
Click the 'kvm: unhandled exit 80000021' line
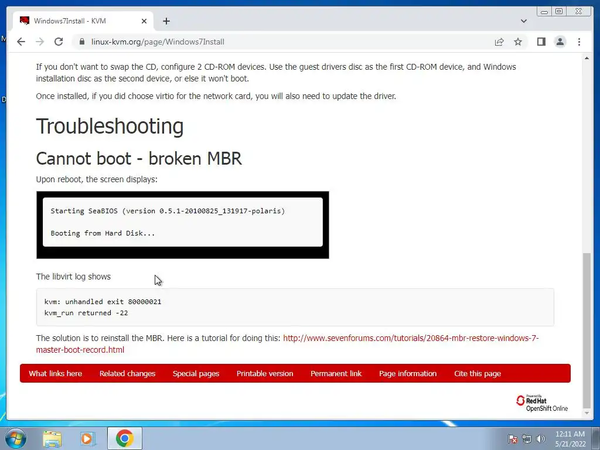(103, 302)
